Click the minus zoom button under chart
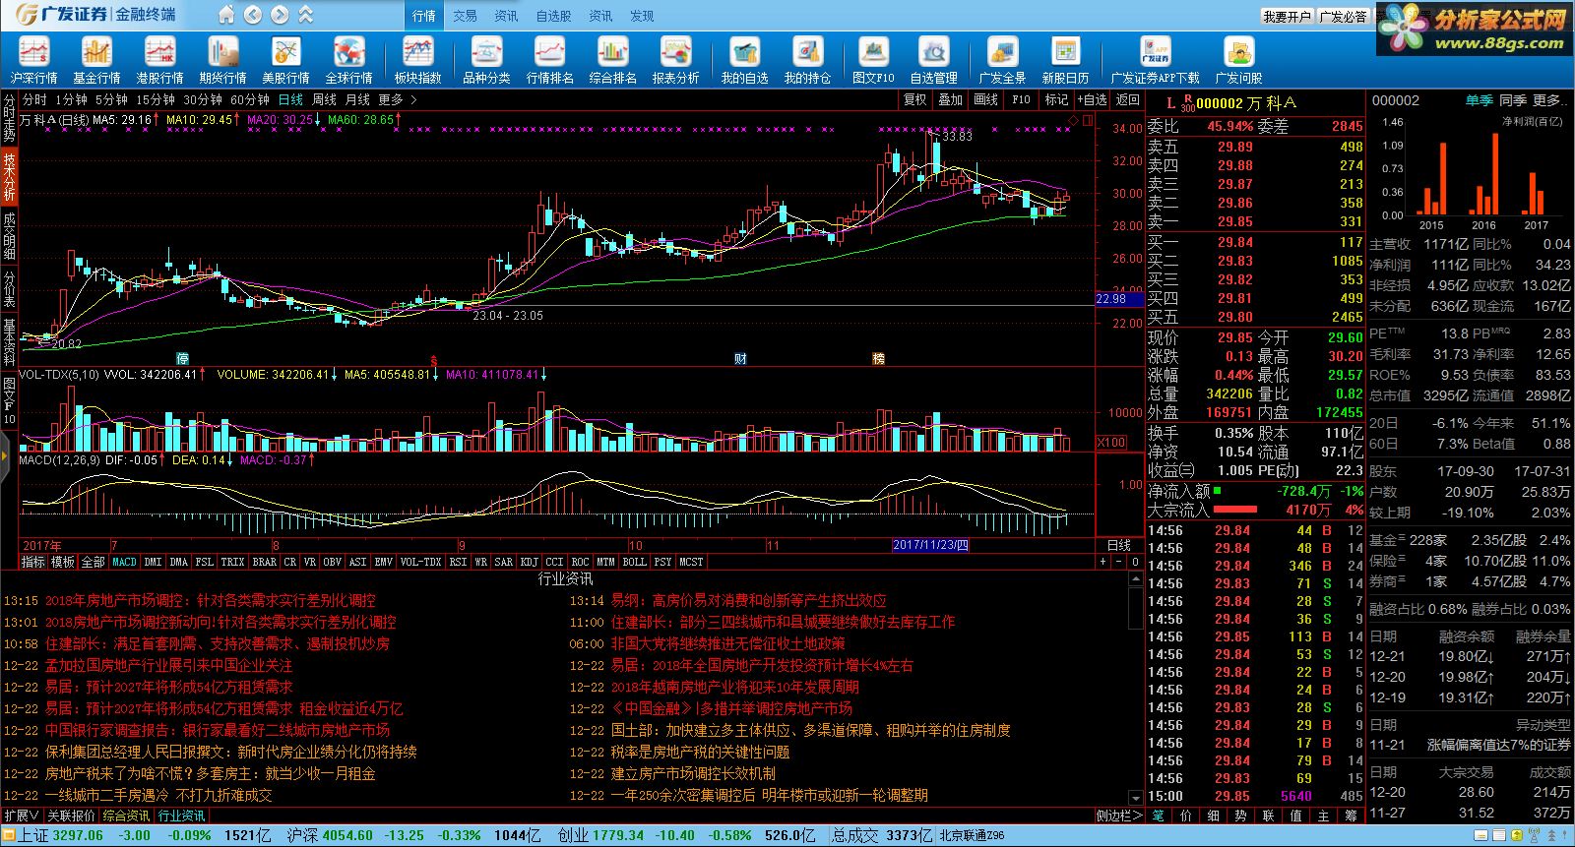The image size is (1575, 847). pos(1119,562)
